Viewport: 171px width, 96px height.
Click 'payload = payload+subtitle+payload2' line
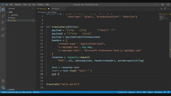click(x=76, y=37)
